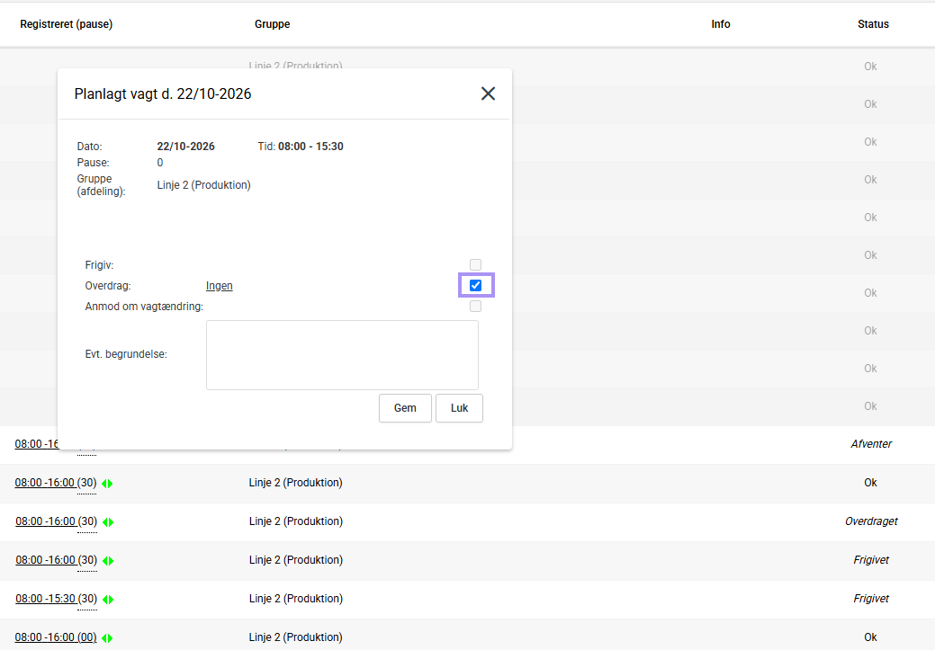Click green arrows in the 08:00-16:00 (00) row
Image resolution: width=935 pixels, height=650 pixels.
[x=107, y=638]
